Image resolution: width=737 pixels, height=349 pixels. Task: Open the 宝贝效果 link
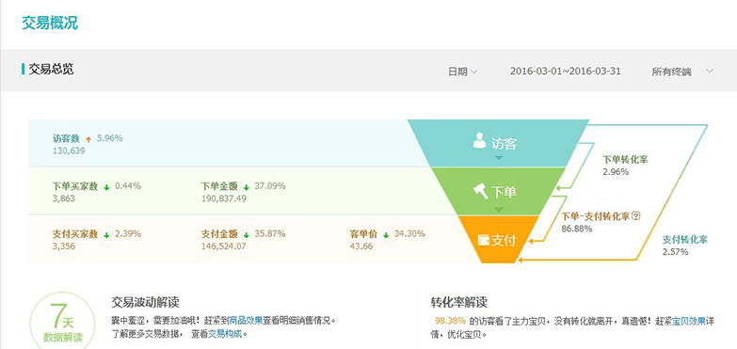pos(689,322)
